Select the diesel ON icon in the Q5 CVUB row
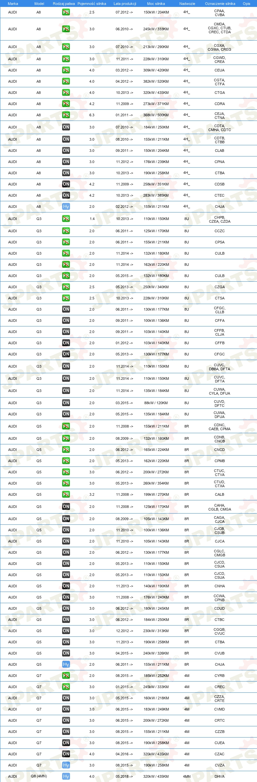The image size is (257, 782). click(x=66, y=653)
